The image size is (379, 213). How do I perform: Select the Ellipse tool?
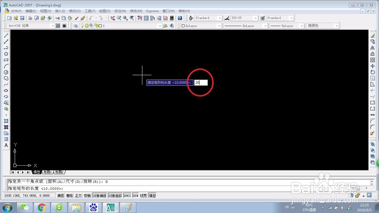[x=6, y=91]
